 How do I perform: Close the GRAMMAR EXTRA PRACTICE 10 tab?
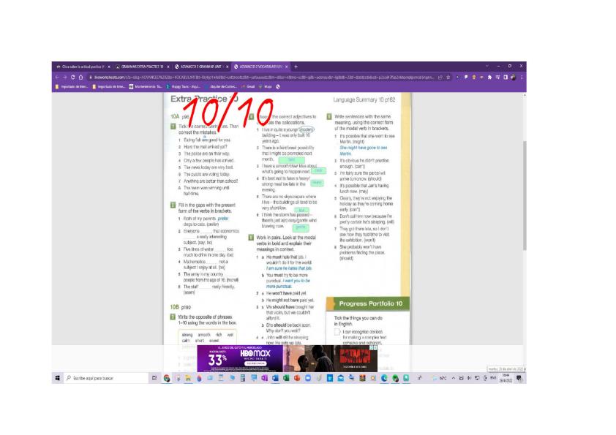(x=168, y=67)
